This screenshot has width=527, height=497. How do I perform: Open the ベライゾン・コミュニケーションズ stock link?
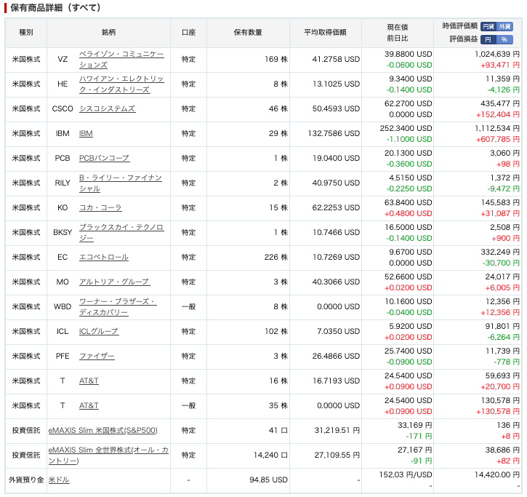[x=121, y=60]
